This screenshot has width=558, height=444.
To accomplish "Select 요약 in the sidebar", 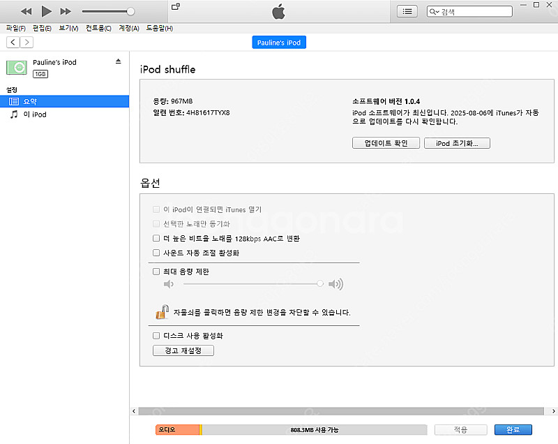I will [x=64, y=101].
